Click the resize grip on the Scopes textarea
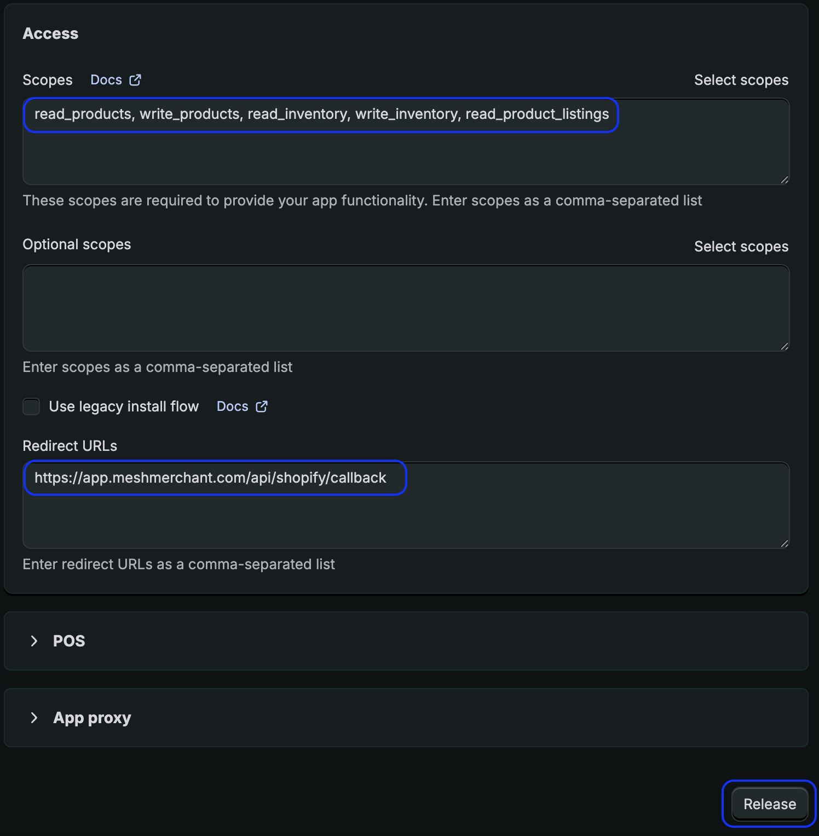The image size is (819, 836). pos(785,179)
